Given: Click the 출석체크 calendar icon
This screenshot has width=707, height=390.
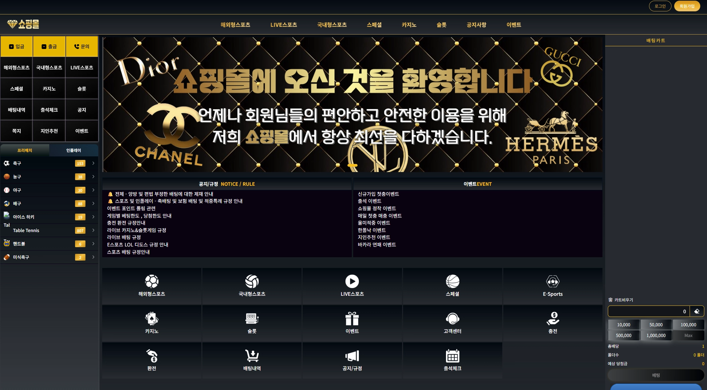Looking at the screenshot, I should pos(452,356).
